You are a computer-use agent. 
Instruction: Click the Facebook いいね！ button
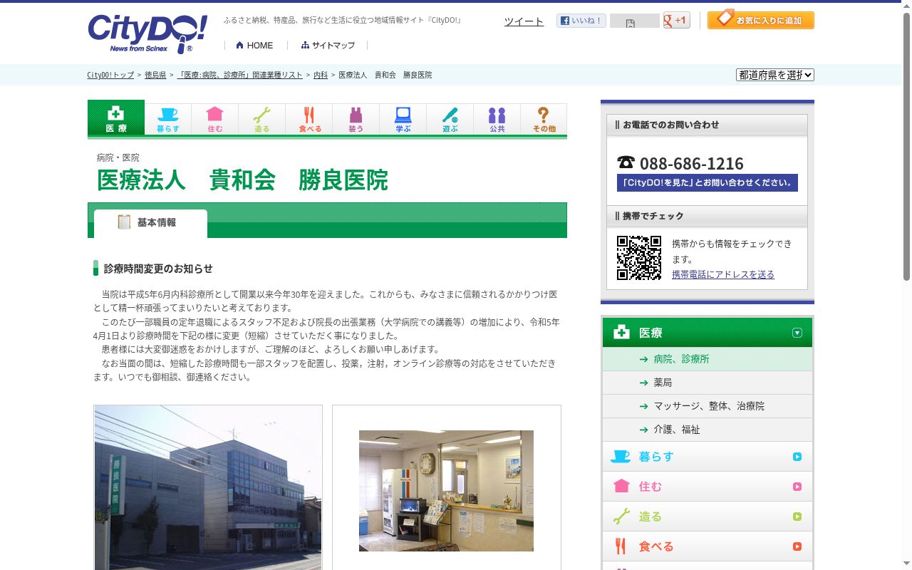[x=581, y=21]
